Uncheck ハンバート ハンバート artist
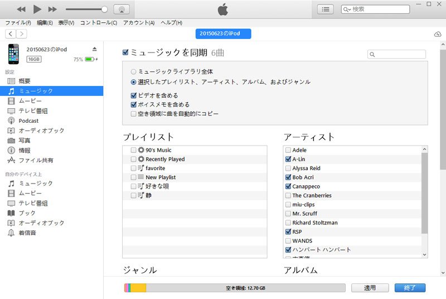Screen dimensions: 446x299 pyautogui.click(x=288, y=250)
